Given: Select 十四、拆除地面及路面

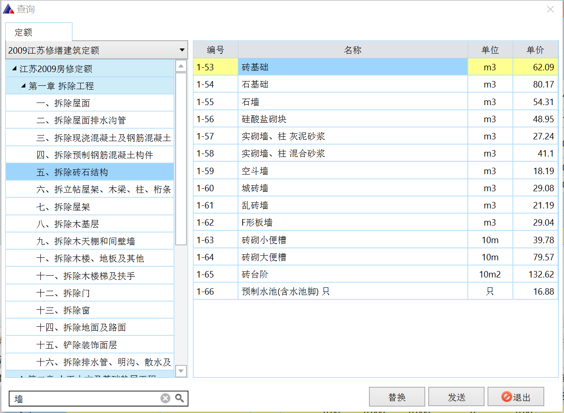Looking at the screenshot, I should pos(90,327).
